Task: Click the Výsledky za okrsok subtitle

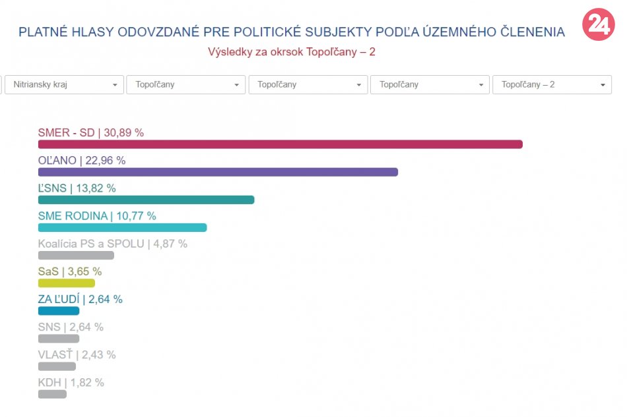Action: pos(291,51)
